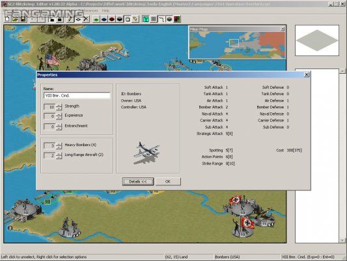Click 'Bomber Defense' stat label
The height and width of the screenshot is (261, 347).
(x=270, y=107)
